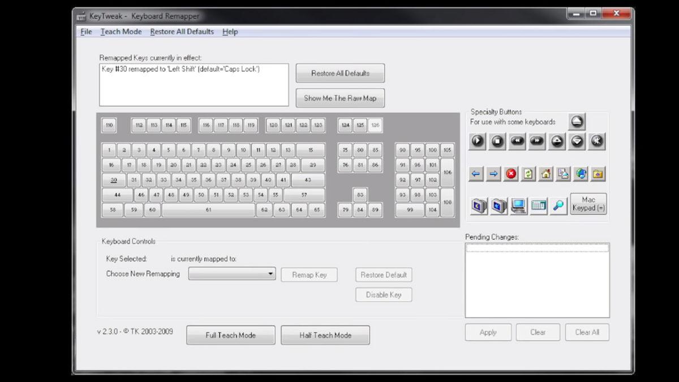
Task: Select key 30 on the keyboard layout
Action: [114, 180]
